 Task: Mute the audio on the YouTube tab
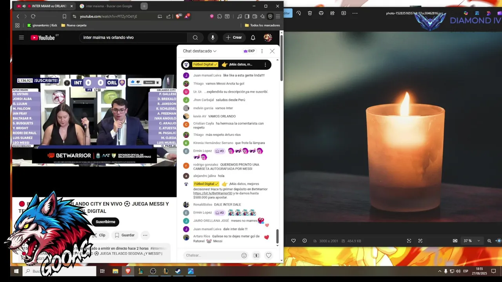[24, 6]
